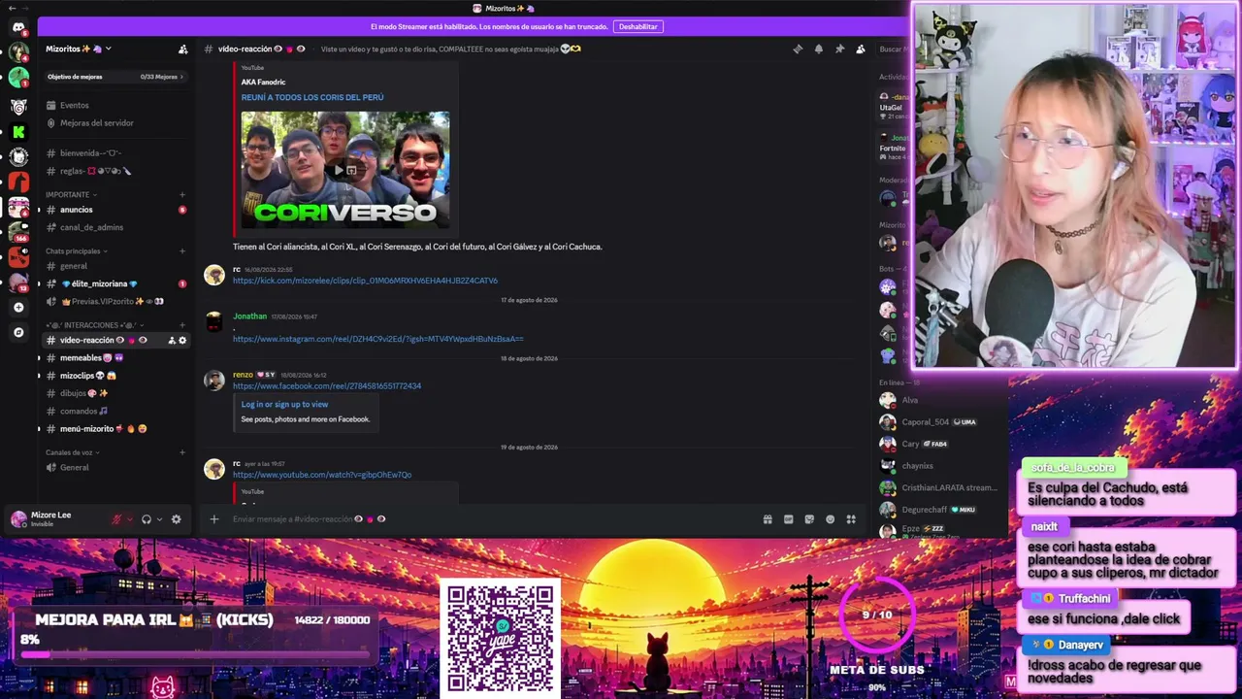Click the message input field

tap(490, 519)
